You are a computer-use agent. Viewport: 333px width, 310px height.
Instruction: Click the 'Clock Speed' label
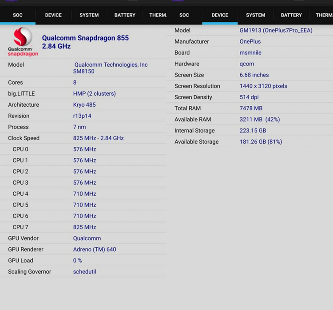point(24,138)
